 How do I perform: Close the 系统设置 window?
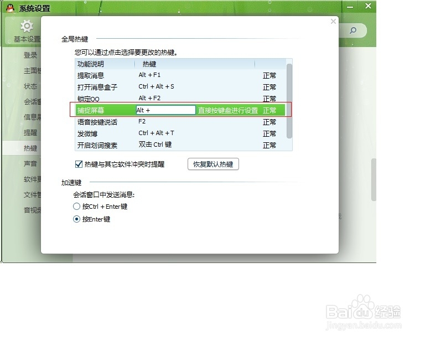coord(368,6)
